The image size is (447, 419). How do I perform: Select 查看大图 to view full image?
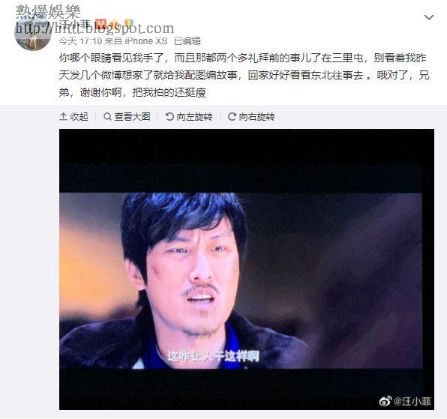pos(132,116)
